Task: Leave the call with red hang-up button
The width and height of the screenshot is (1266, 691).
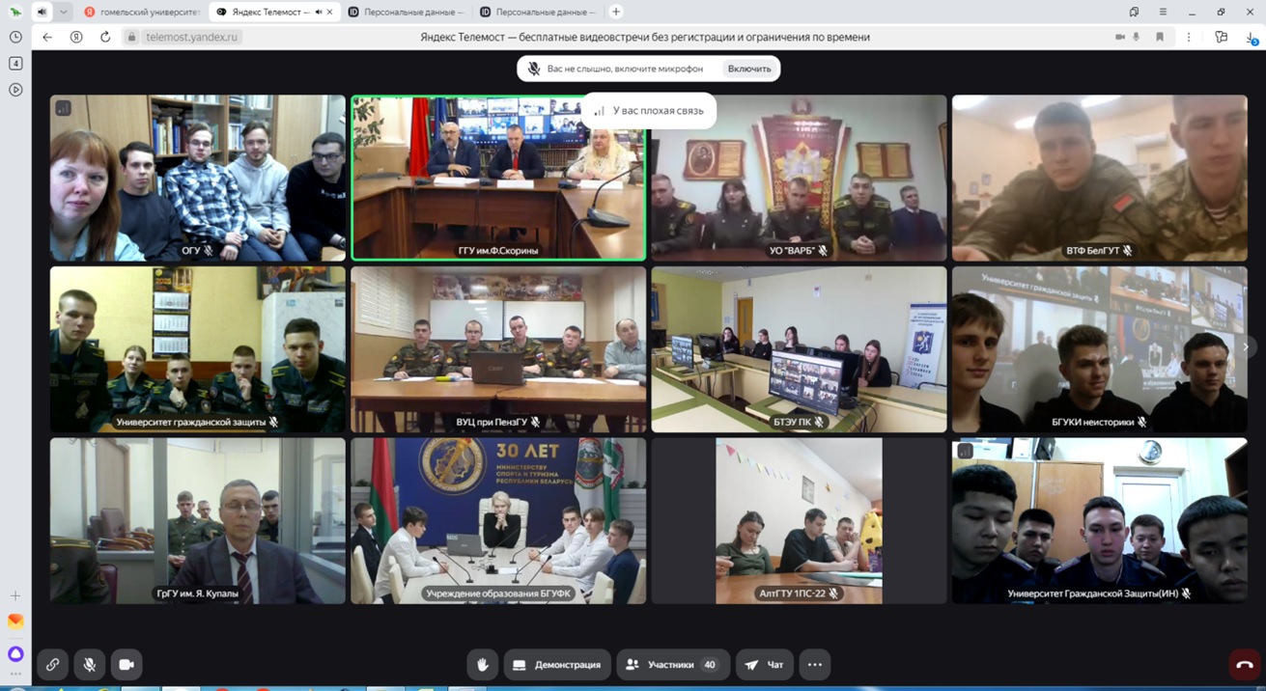Action: [x=1244, y=664]
